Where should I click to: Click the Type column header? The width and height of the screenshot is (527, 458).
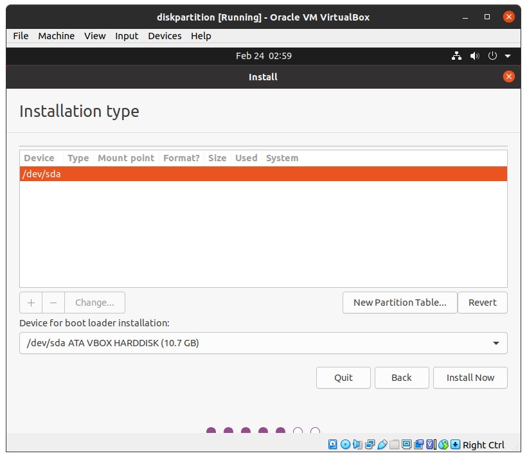(78, 158)
